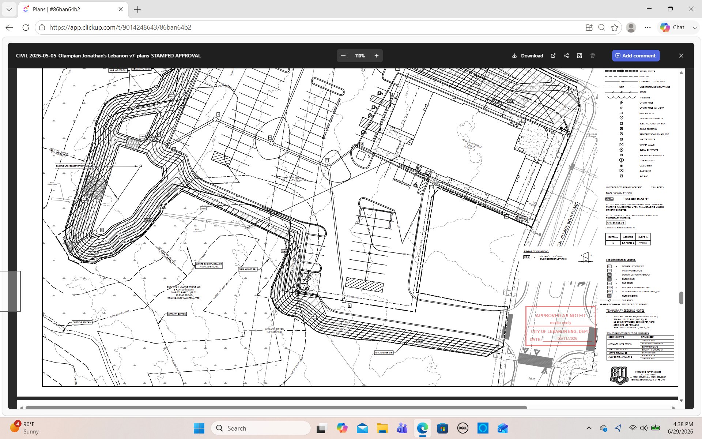Viewport: 702px width, 439px height.
Task: Close the Plans browser tab
Action: coord(121,9)
